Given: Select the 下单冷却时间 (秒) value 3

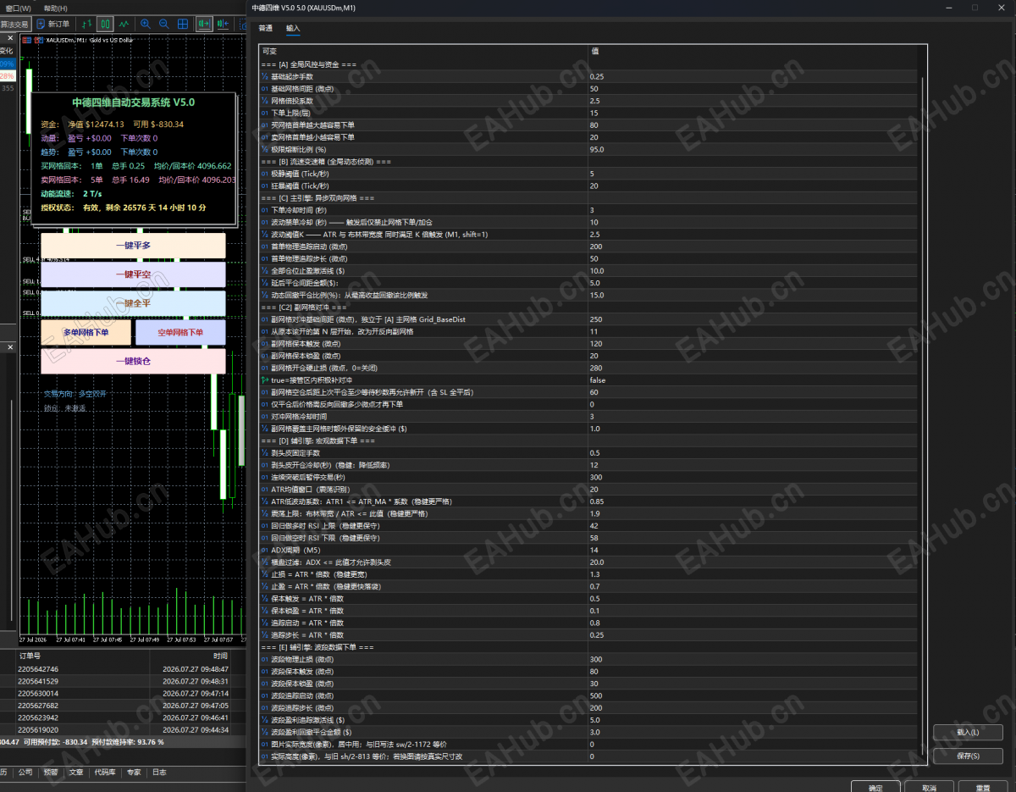Looking at the screenshot, I should pyautogui.click(x=752, y=210).
